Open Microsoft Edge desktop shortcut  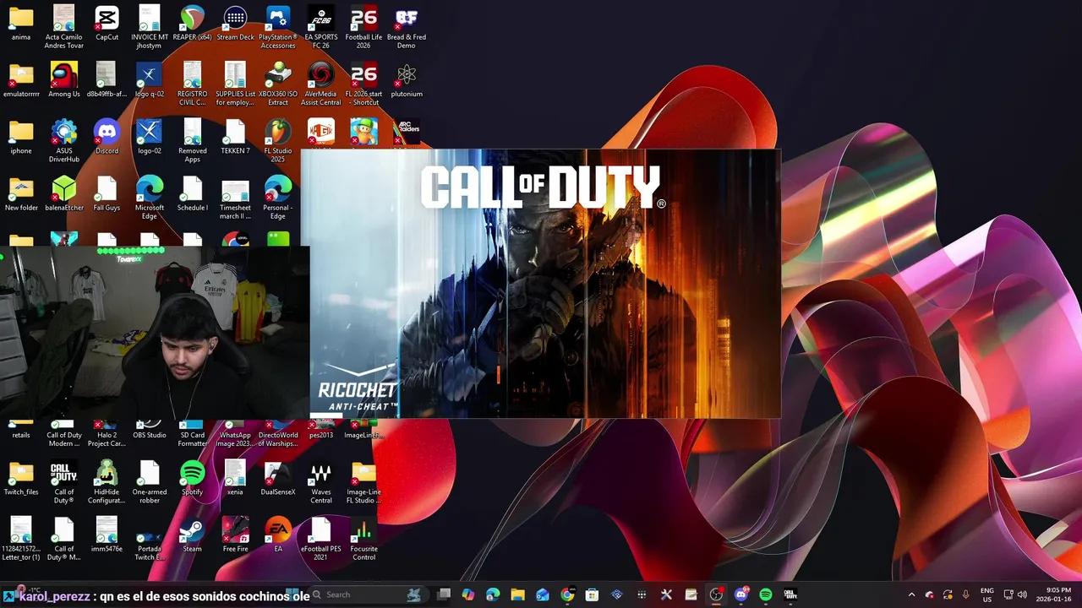click(150, 198)
